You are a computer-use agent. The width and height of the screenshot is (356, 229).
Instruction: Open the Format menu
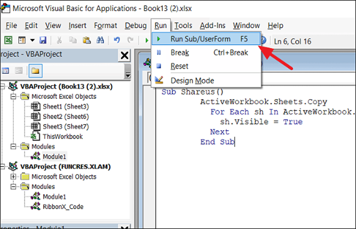pyautogui.click(x=105, y=25)
